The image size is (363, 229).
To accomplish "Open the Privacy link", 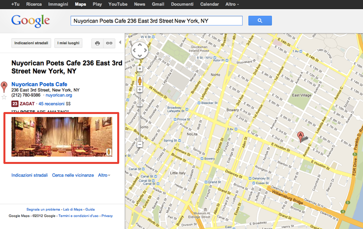I will coord(107,216).
